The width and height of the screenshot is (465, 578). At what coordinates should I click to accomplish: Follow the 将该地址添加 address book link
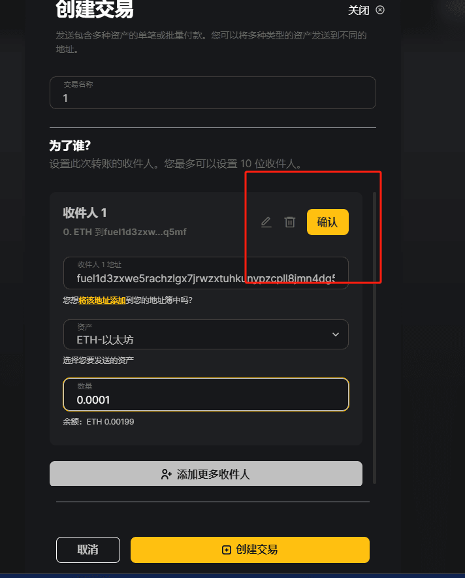pos(102,300)
